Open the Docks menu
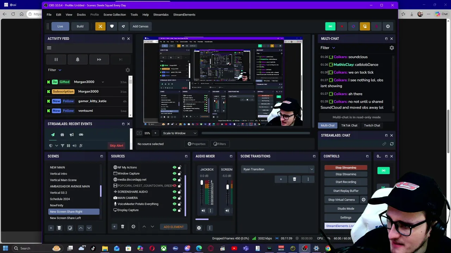Viewport: 451px width, 253px height. tap(81, 15)
